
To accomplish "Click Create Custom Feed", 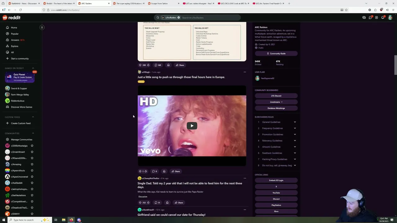I will tap(20, 123).
